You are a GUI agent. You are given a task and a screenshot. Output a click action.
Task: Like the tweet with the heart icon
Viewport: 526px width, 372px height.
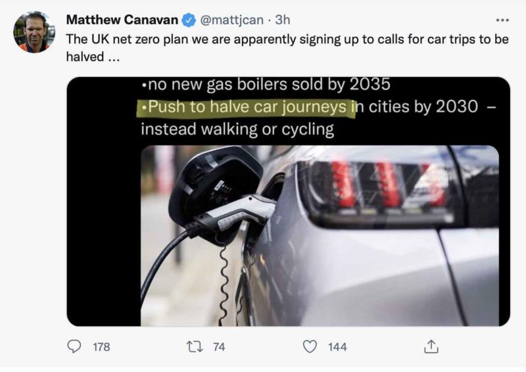(x=310, y=346)
